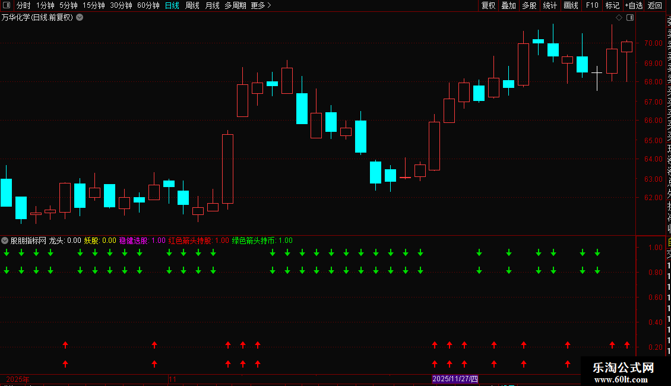The height and width of the screenshot is (386, 671).
Task: Click the 叠加 overlay button
Action: pyautogui.click(x=509, y=5)
